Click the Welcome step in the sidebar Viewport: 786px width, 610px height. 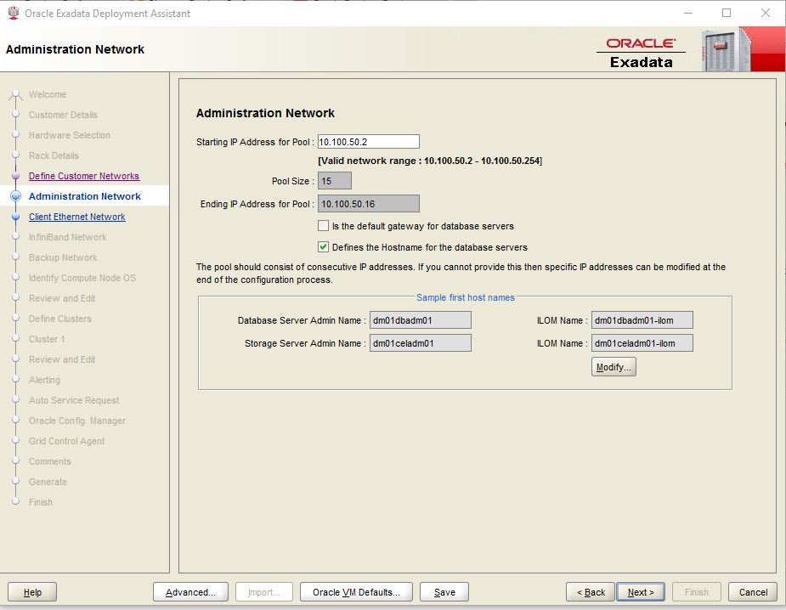click(x=48, y=94)
